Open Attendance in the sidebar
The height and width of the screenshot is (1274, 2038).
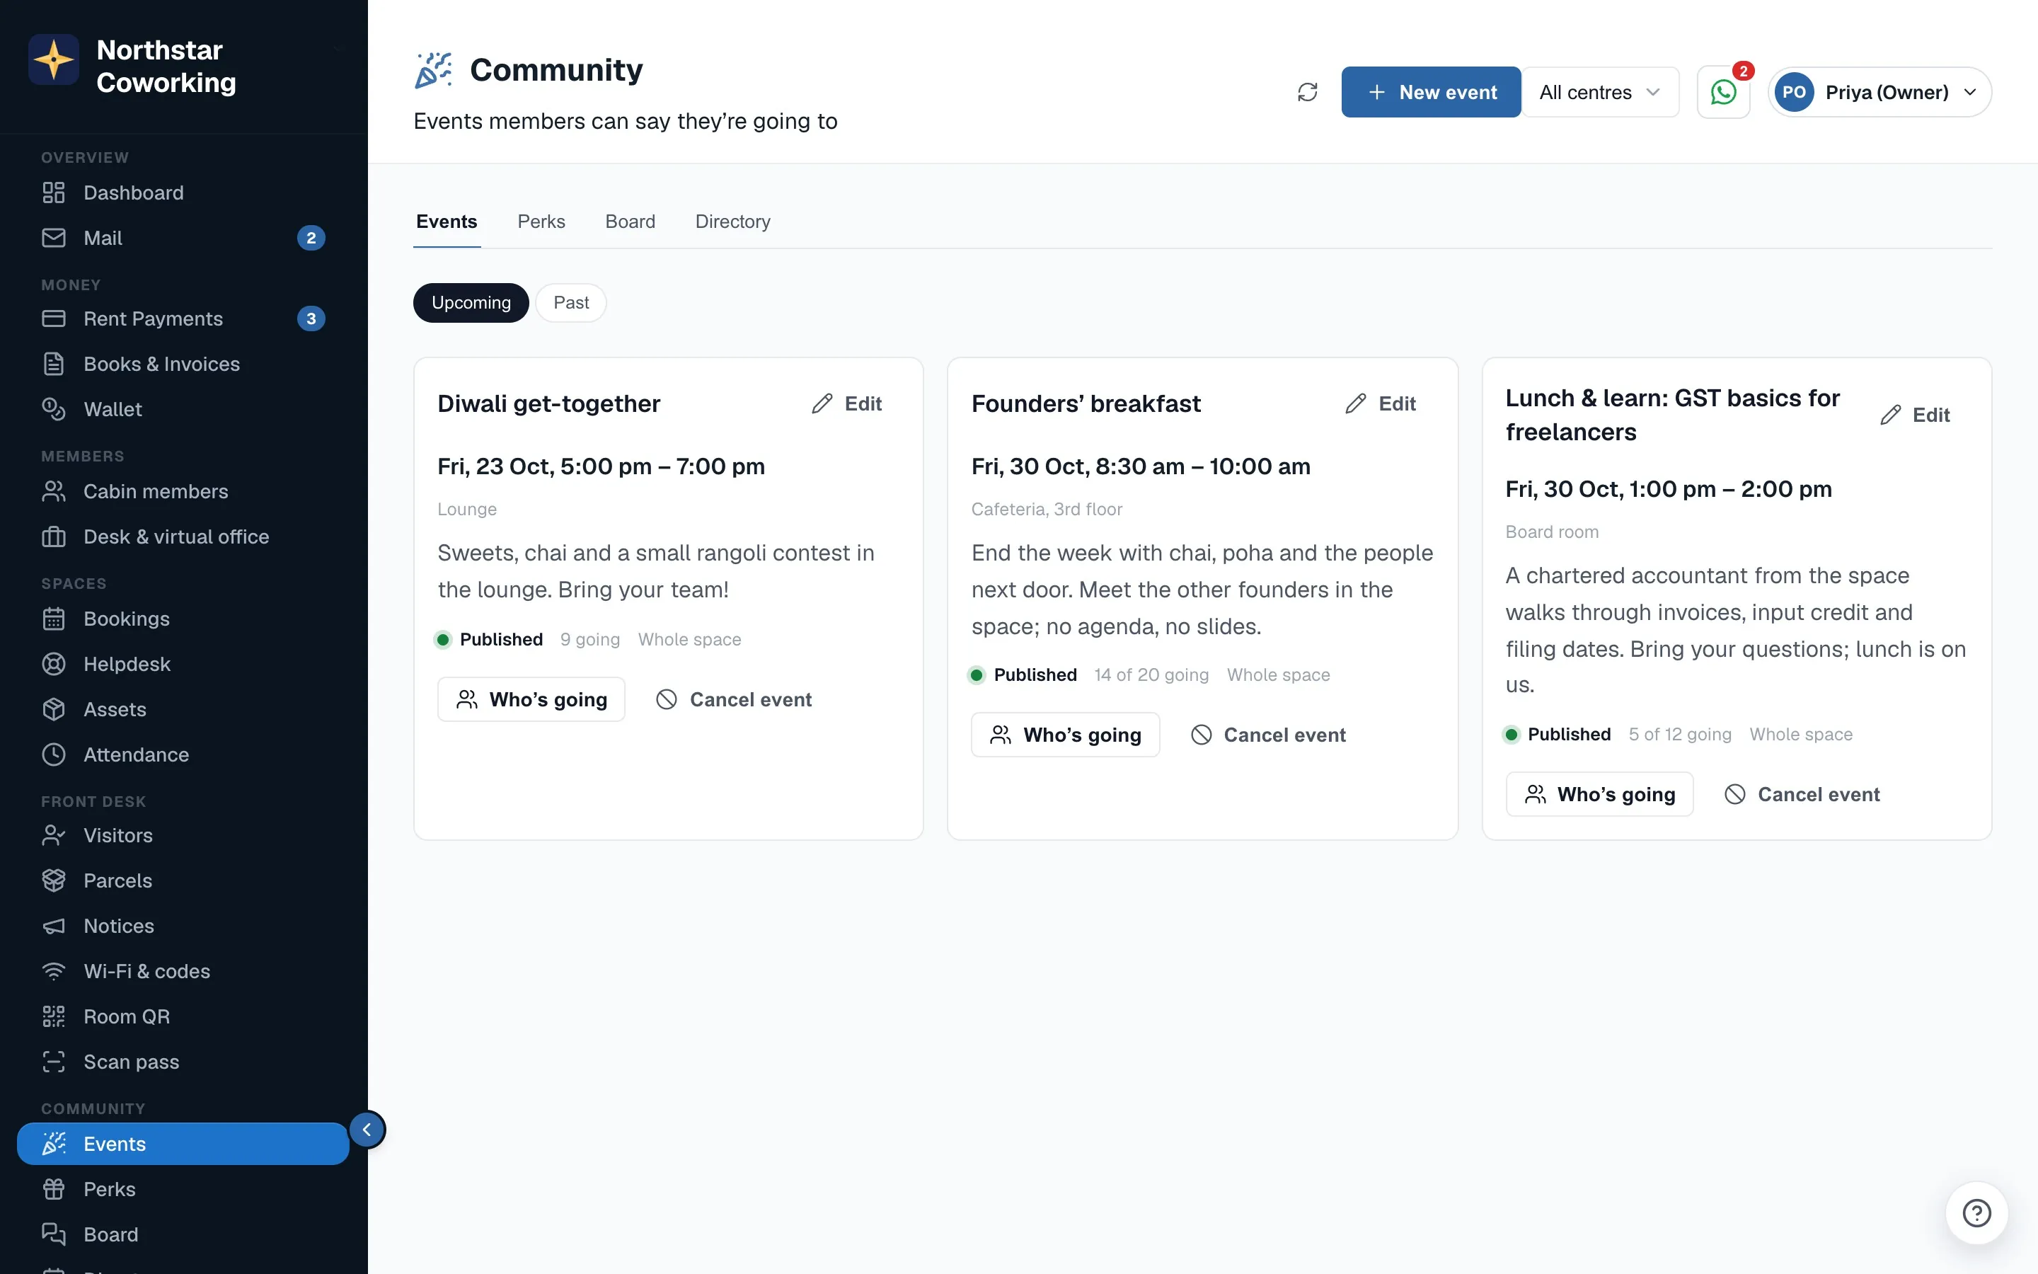click(183, 754)
